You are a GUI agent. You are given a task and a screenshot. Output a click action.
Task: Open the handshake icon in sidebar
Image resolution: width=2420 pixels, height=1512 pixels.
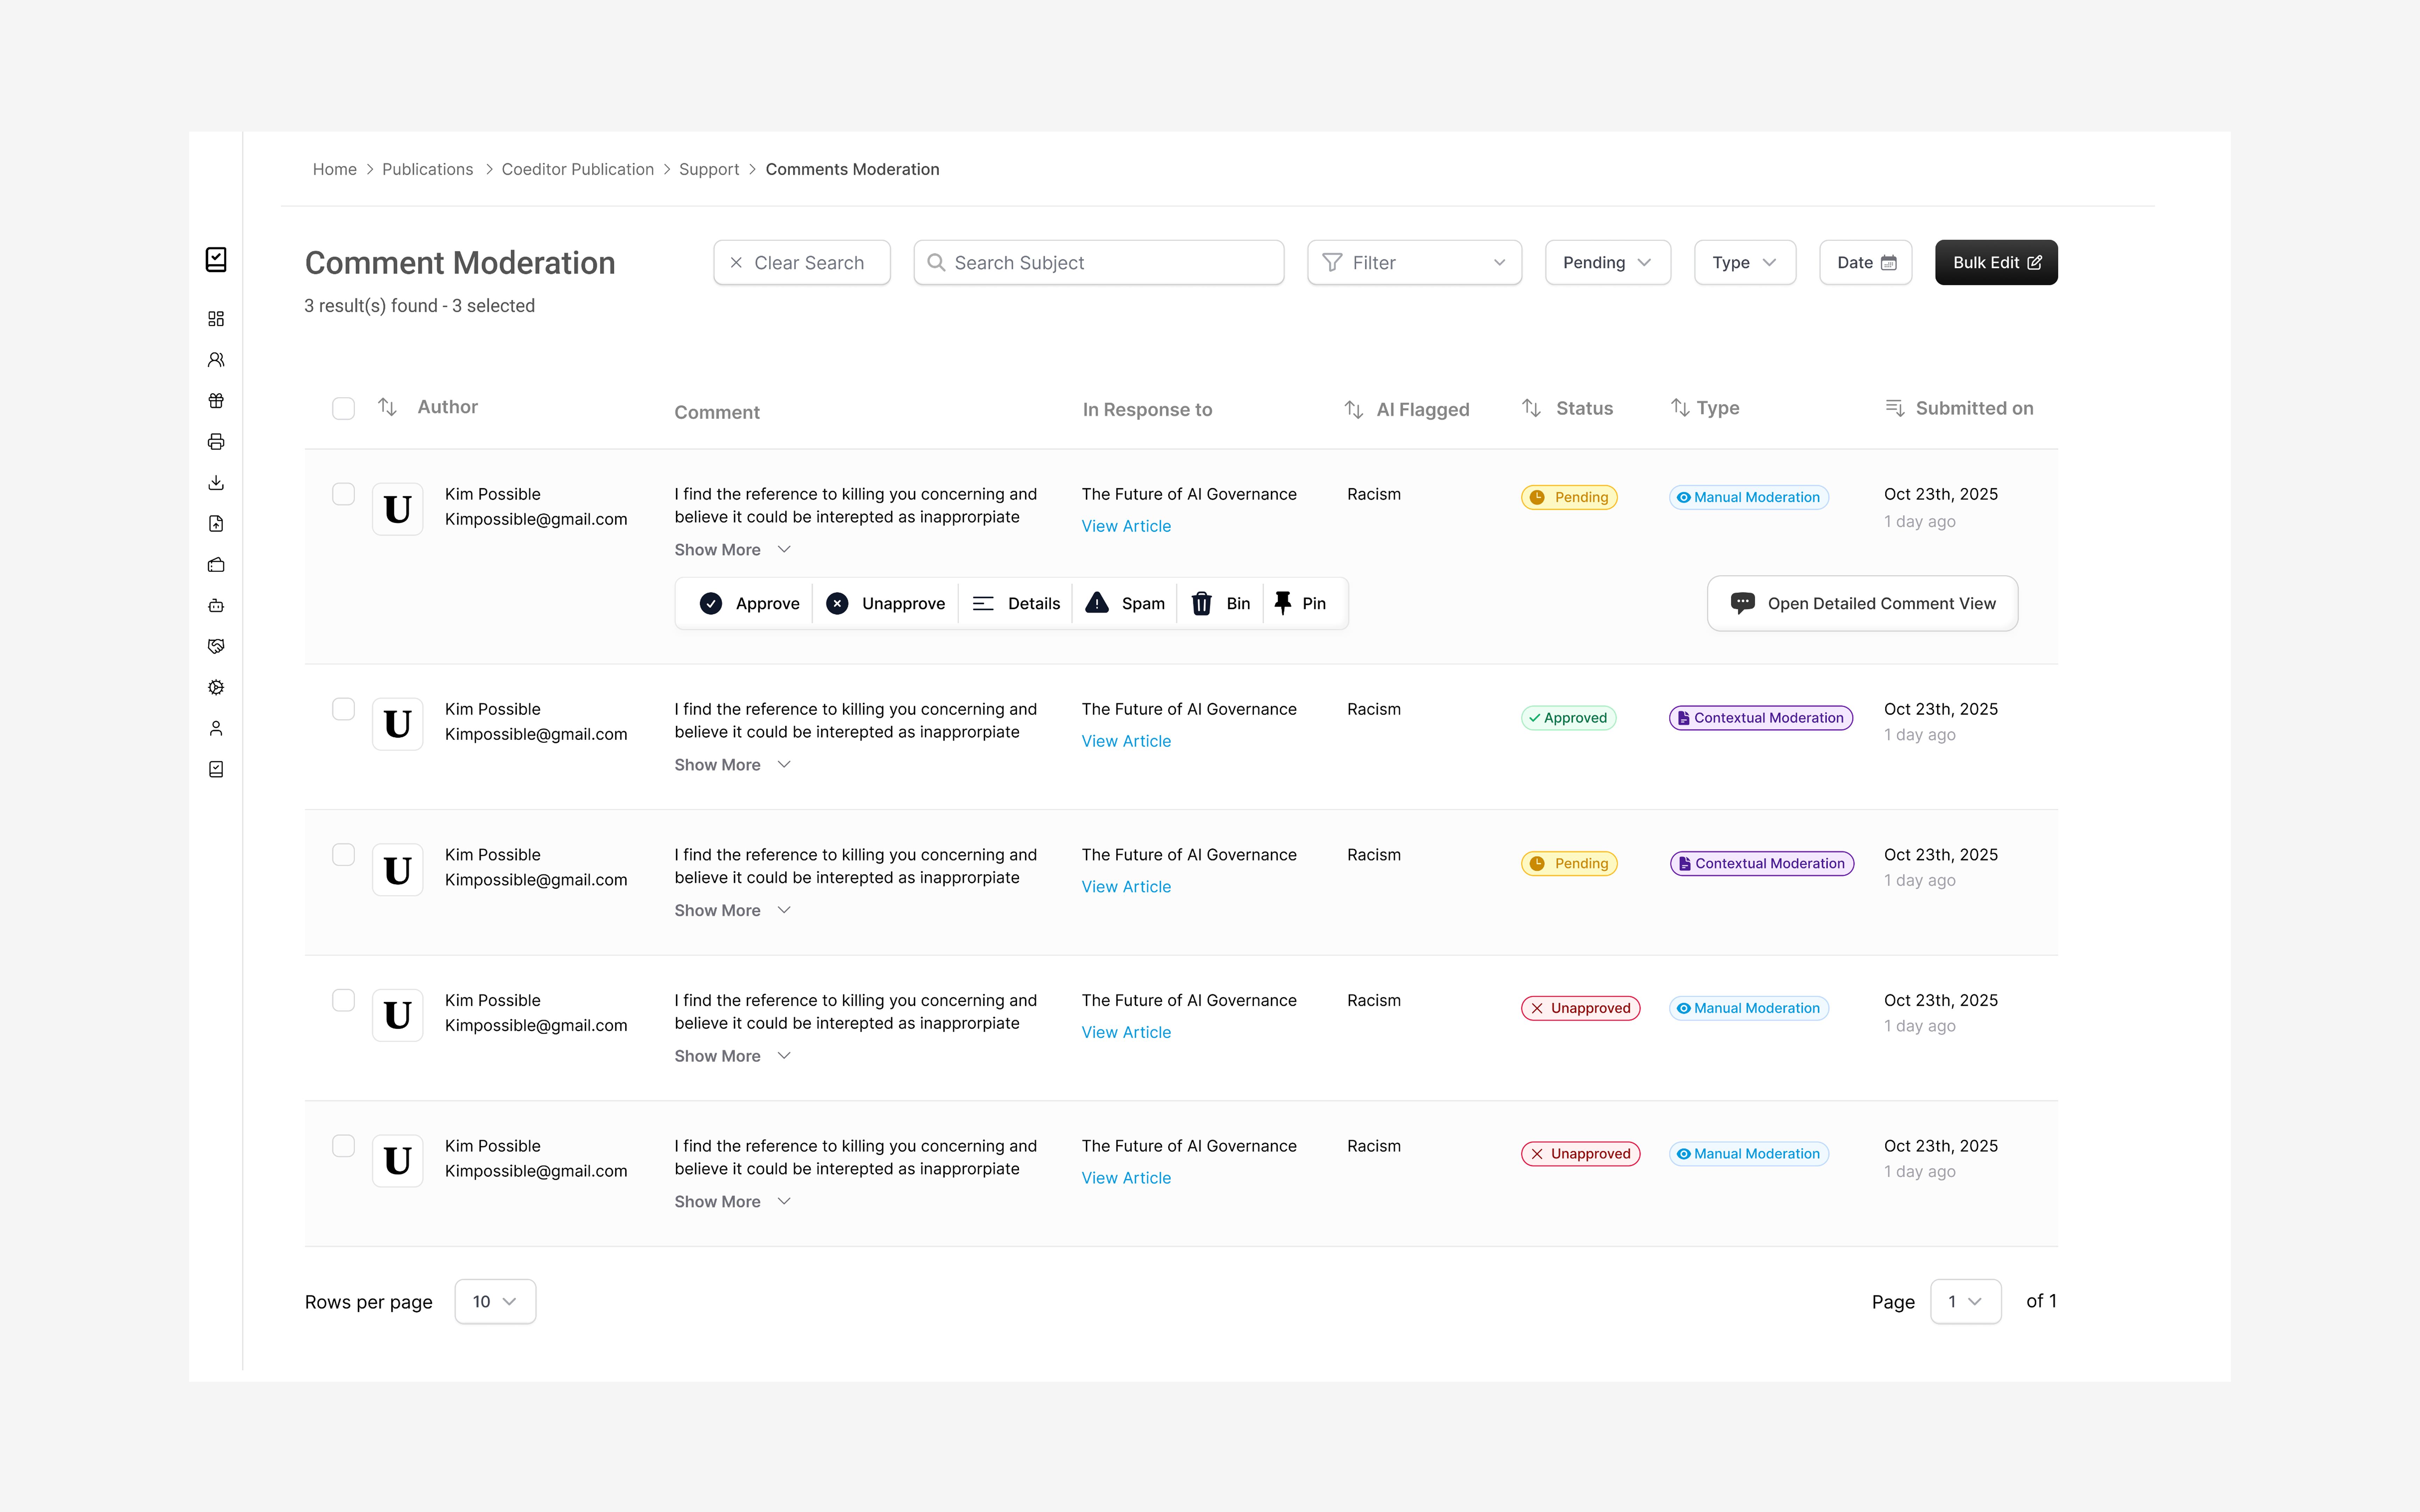pos(216,647)
